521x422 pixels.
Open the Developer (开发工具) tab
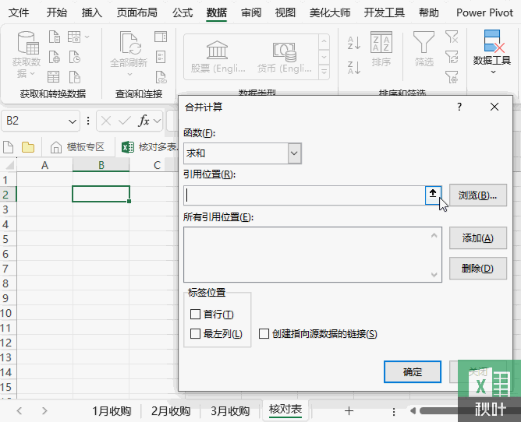pos(385,13)
